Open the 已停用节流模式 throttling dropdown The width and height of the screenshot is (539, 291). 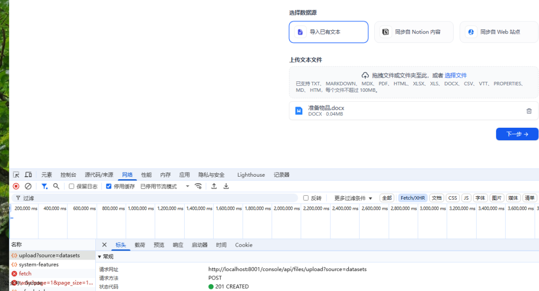[x=165, y=186]
